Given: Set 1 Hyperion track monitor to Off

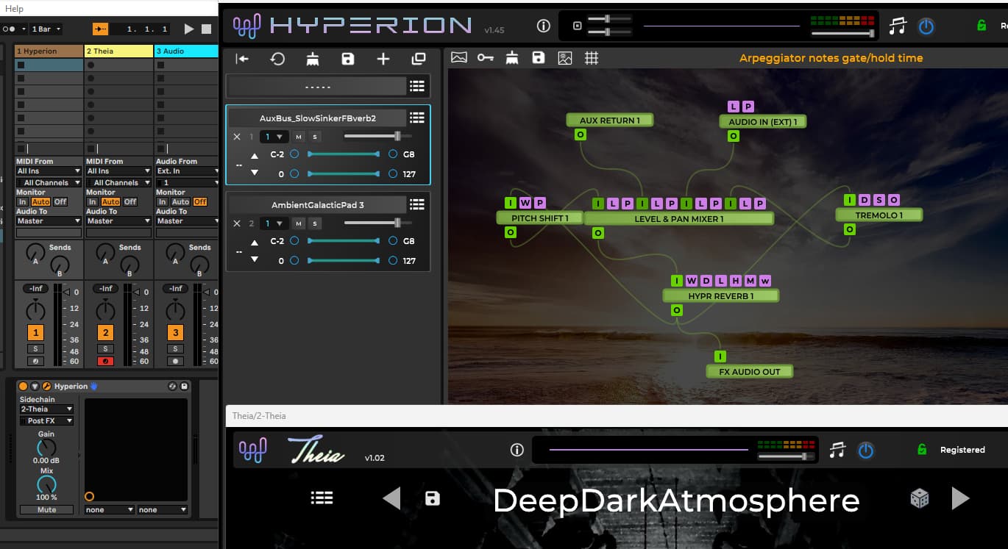Looking at the screenshot, I should 60,202.
